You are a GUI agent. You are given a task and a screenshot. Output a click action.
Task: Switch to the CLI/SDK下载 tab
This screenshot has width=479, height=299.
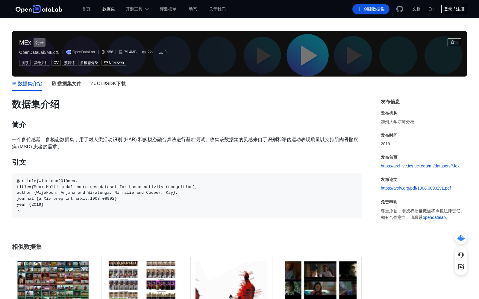pos(108,84)
